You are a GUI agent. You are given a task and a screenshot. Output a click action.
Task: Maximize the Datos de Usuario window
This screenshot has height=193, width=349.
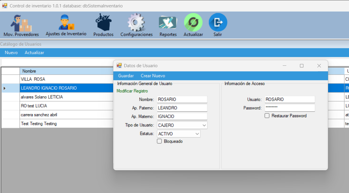coord(301,66)
